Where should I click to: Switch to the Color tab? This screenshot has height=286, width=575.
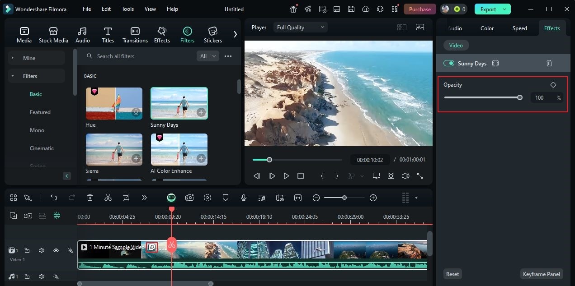click(487, 28)
